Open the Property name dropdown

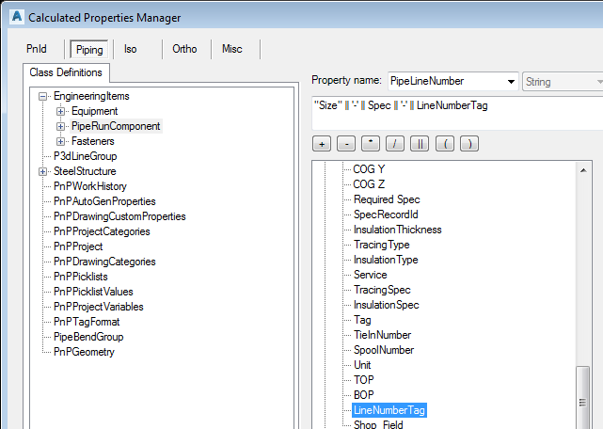[511, 82]
